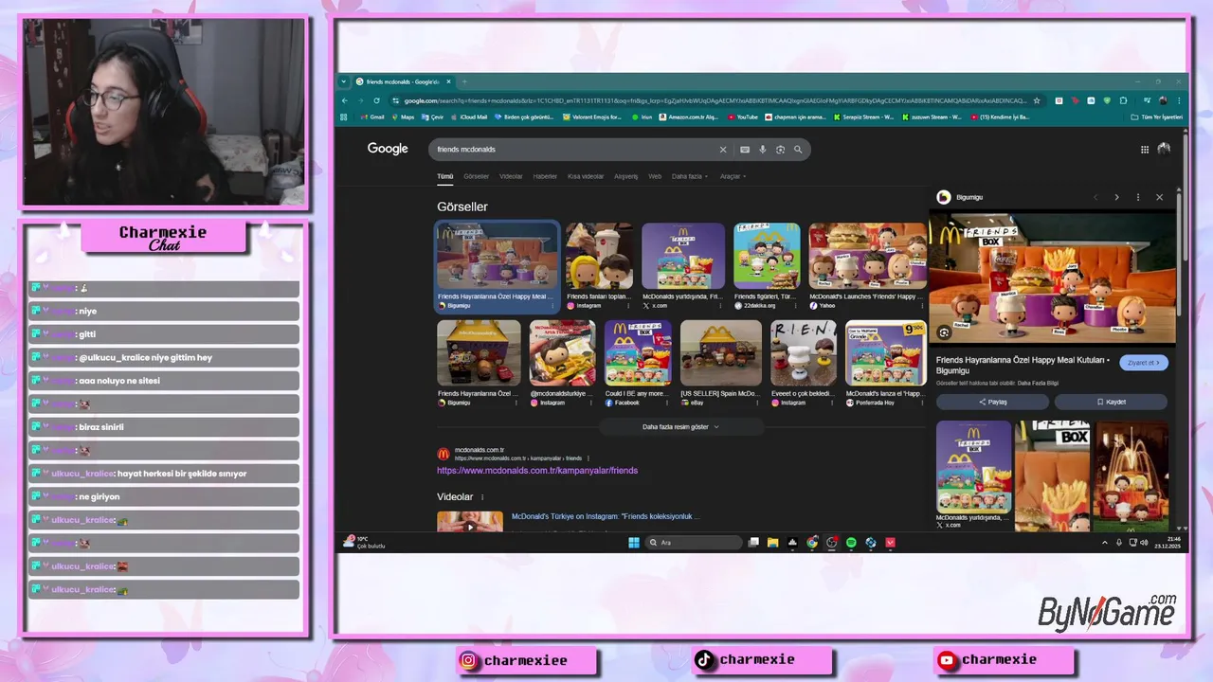Open the Gmail bookmark

point(372,117)
